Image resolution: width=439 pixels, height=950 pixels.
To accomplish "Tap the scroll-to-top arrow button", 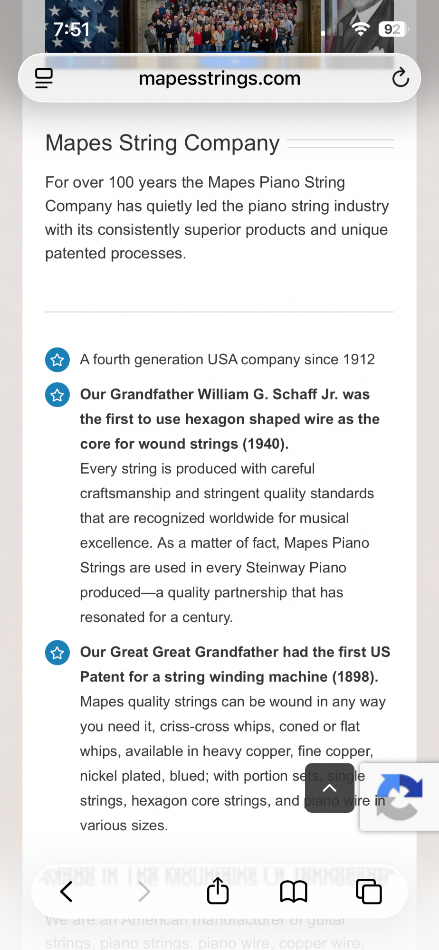I will point(330,788).
